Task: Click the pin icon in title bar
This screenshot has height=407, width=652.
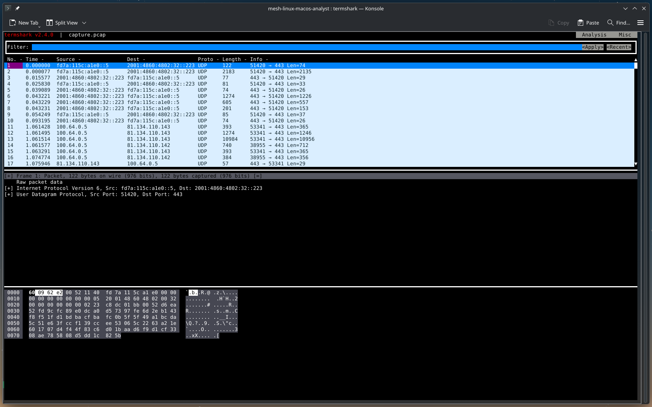Action: [17, 8]
